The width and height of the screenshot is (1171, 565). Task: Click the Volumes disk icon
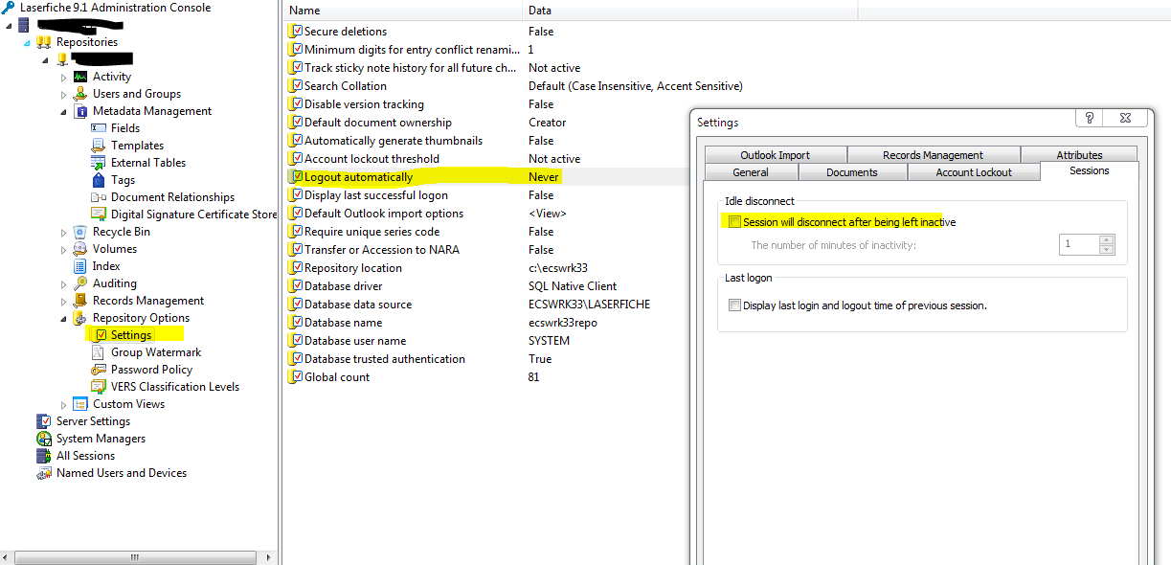point(80,249)
